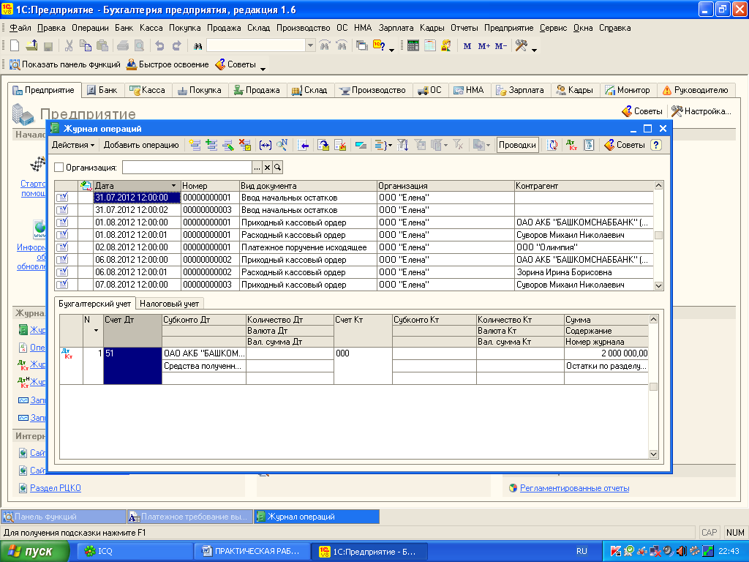Click Показать панель функций button
This screenshot has width=749, height=562.
coord(65,64)
